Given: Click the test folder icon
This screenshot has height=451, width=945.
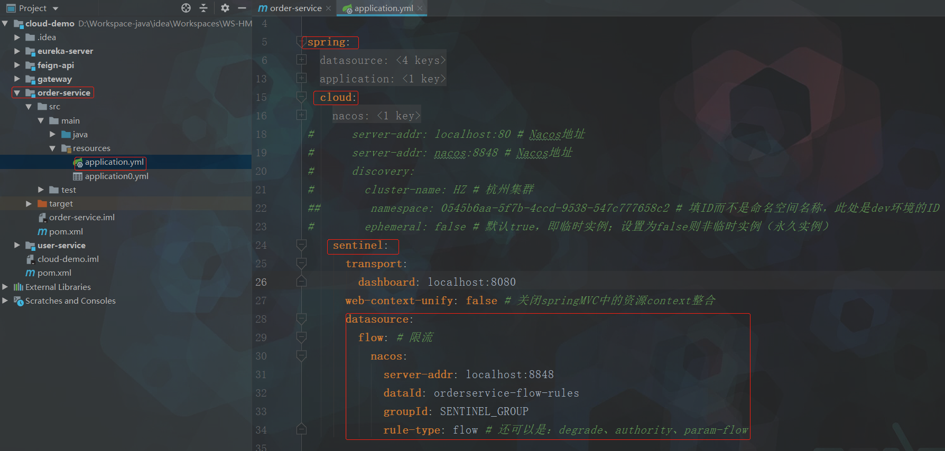Looking at the screenshot, I should 54,190.
